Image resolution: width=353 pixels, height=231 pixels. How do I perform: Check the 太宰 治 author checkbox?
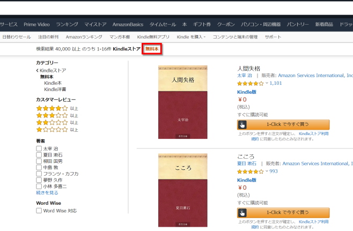point(39,148)
